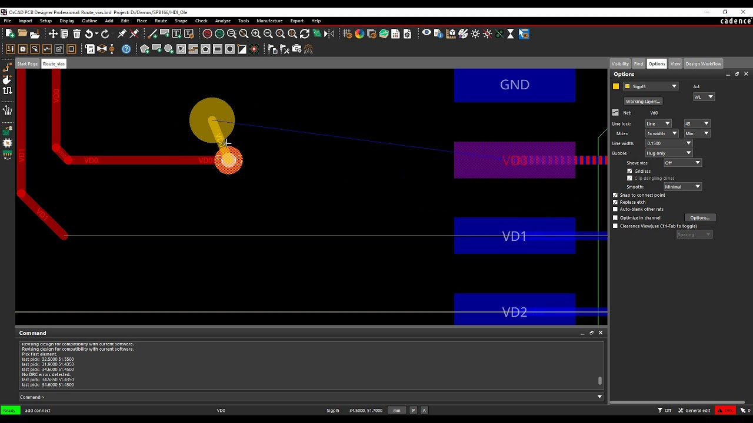This screenshot has width=753, height=423.
Task: Click the Refresh display icon
Action: (305, 34)
